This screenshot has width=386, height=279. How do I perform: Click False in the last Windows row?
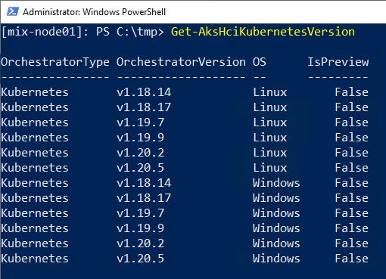(352, 259)
